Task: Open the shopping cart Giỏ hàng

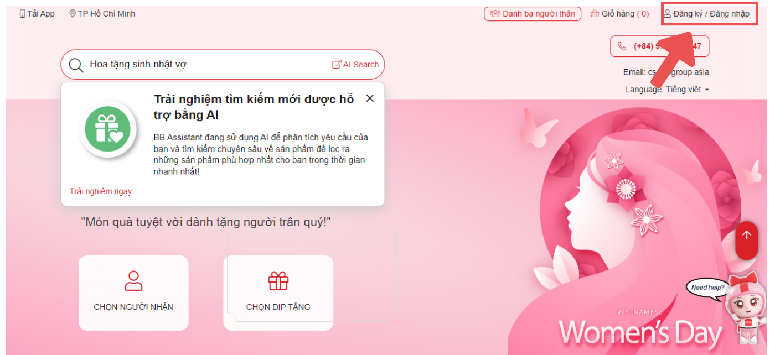Action: (619, 14)
